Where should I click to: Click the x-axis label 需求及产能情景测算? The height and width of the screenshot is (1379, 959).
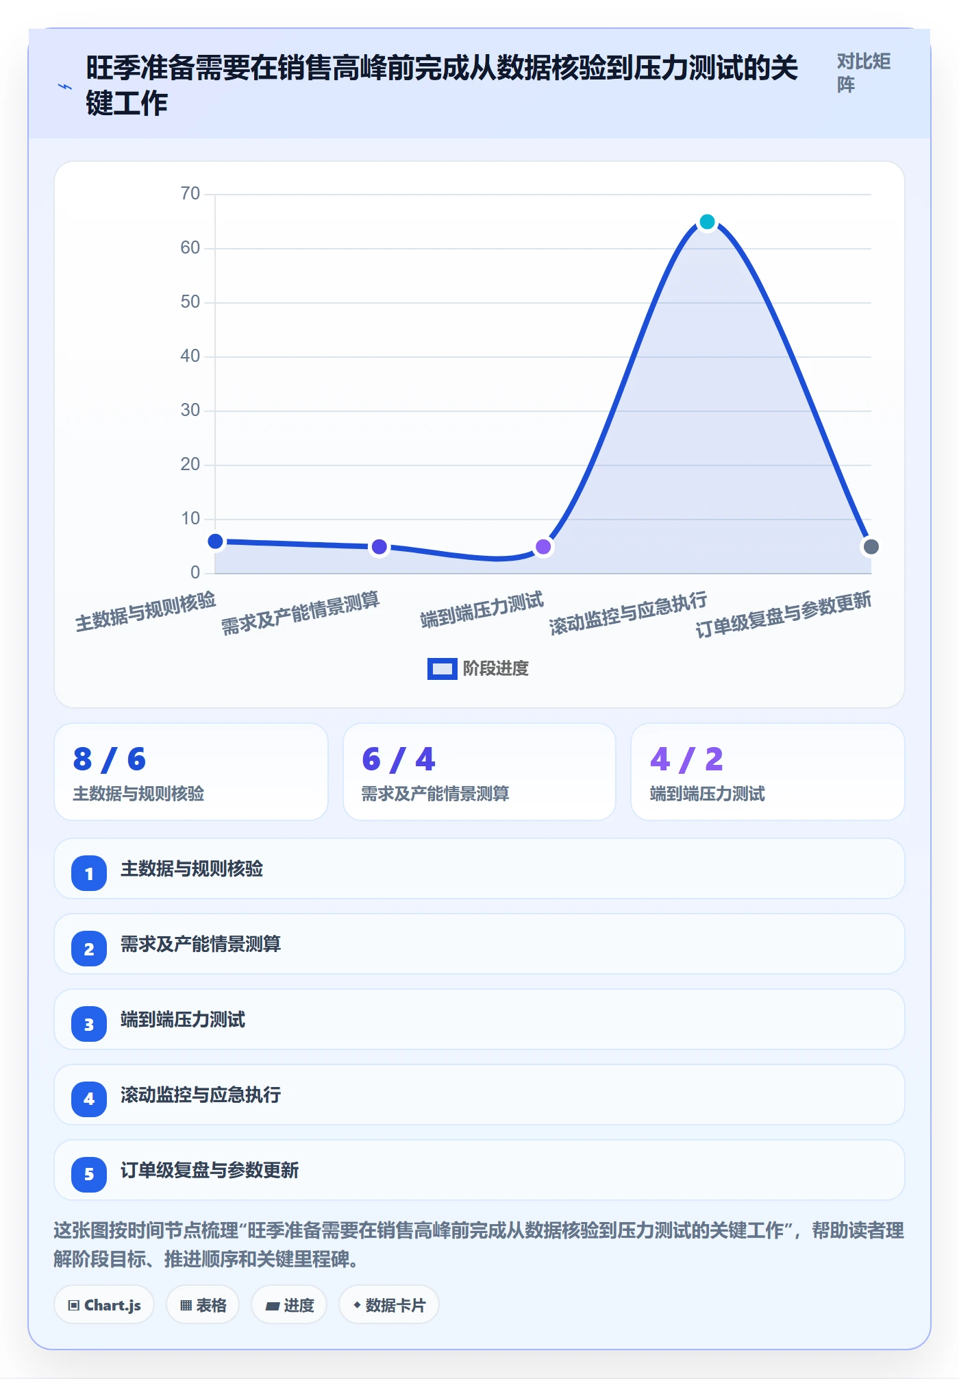pos(301,613)
